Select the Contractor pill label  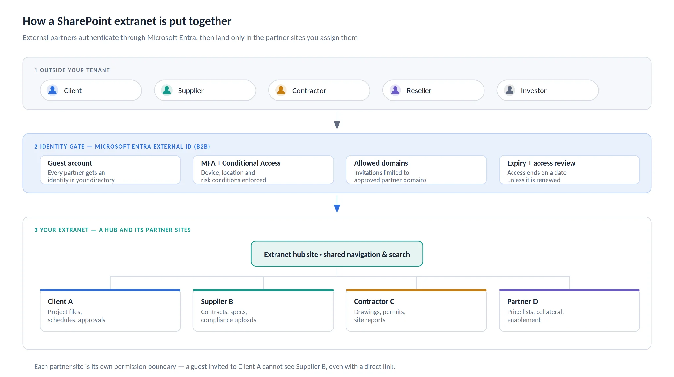tap(309, 91)
